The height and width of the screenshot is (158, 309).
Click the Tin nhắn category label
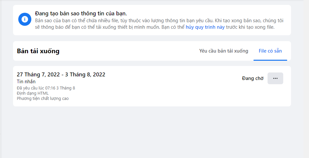coord(26,82)
